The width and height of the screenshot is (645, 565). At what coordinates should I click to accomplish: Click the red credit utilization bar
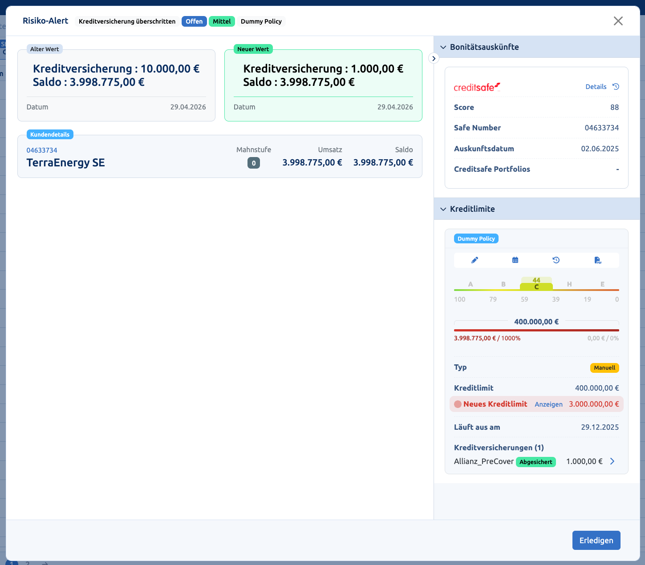tap(536, 330)
